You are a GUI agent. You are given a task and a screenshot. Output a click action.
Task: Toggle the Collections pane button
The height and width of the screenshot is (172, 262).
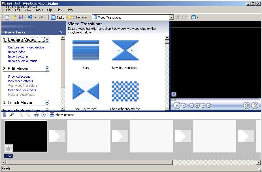coord(77,17)
